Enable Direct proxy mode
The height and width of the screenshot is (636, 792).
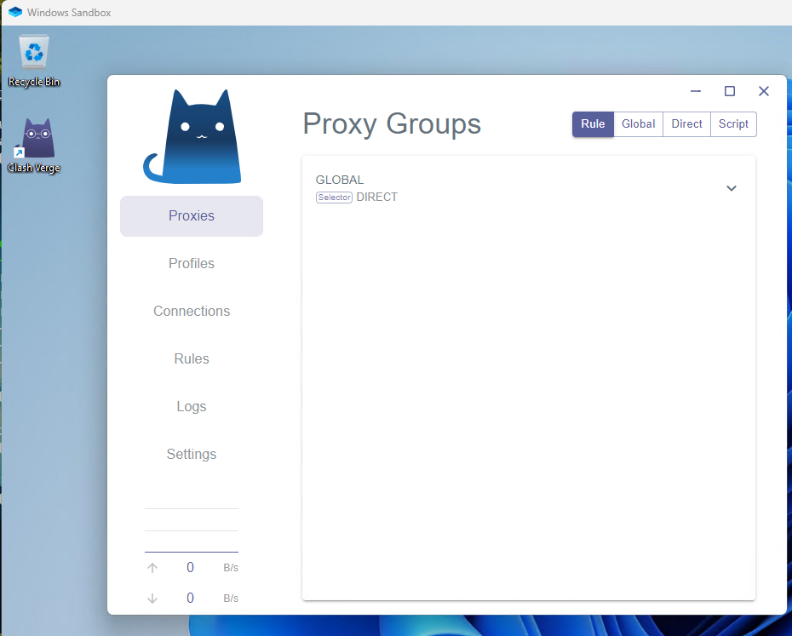click(x=686, y=123)
